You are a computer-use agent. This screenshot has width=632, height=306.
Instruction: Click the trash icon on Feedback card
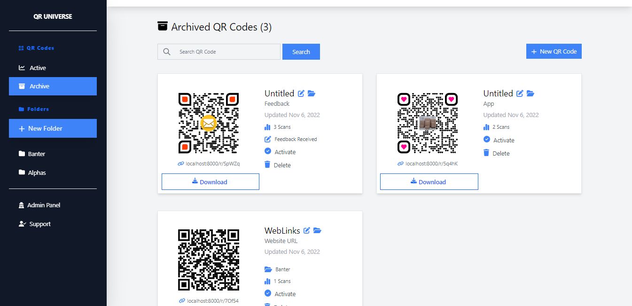coord(267,165)
